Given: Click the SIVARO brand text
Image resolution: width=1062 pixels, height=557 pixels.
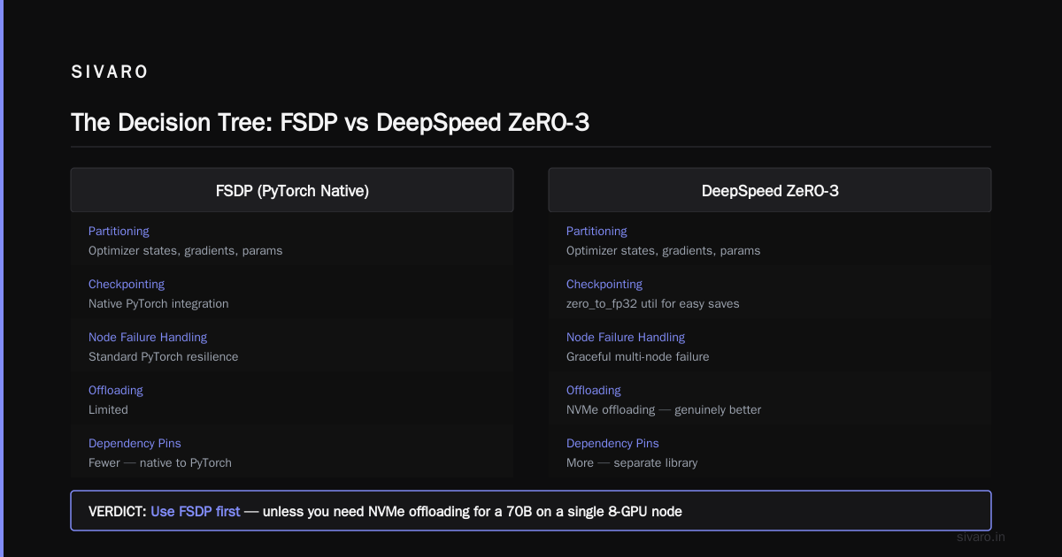Looking at the screenshot, I should tap(110, 72).
